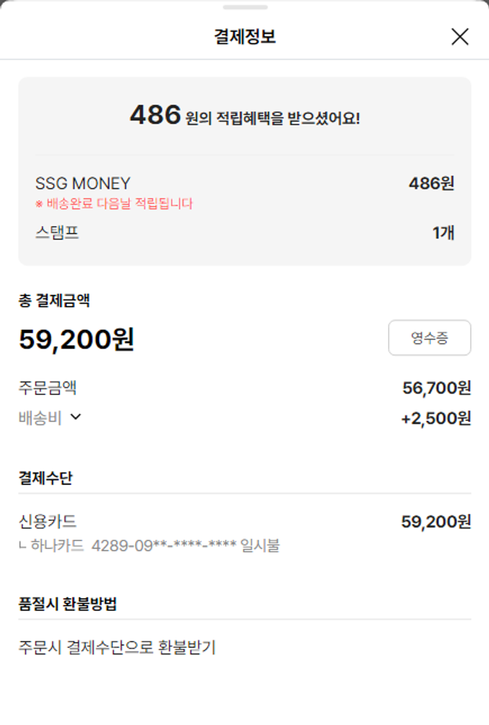Click the large 486 reward amount
The height and width of the screenshot is (725, 489).
point(155,115)
